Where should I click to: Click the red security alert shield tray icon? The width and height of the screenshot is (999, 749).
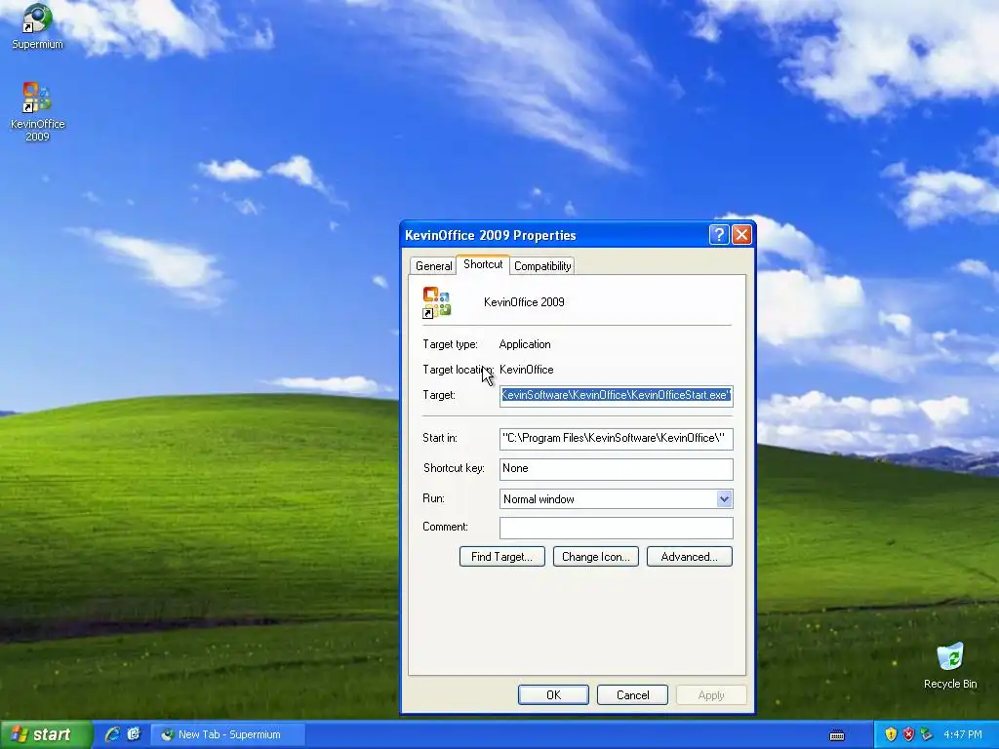(x=908, y=734)
